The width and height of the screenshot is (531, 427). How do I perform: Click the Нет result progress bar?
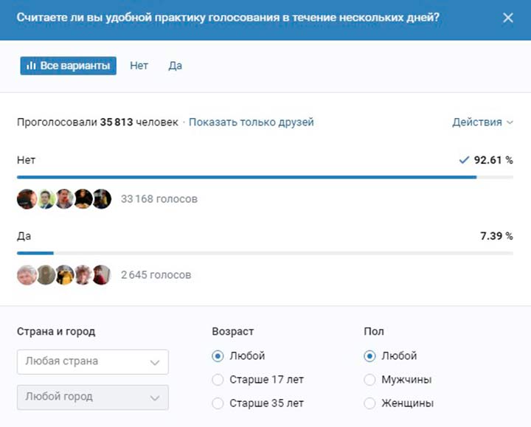pos(265,177)
